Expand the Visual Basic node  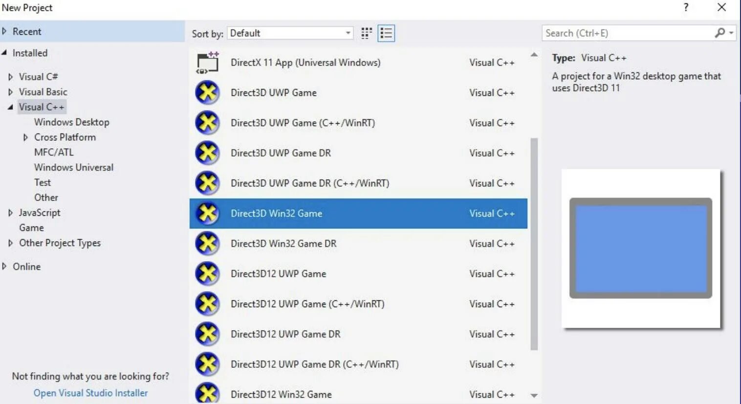[x=10, y=92]
